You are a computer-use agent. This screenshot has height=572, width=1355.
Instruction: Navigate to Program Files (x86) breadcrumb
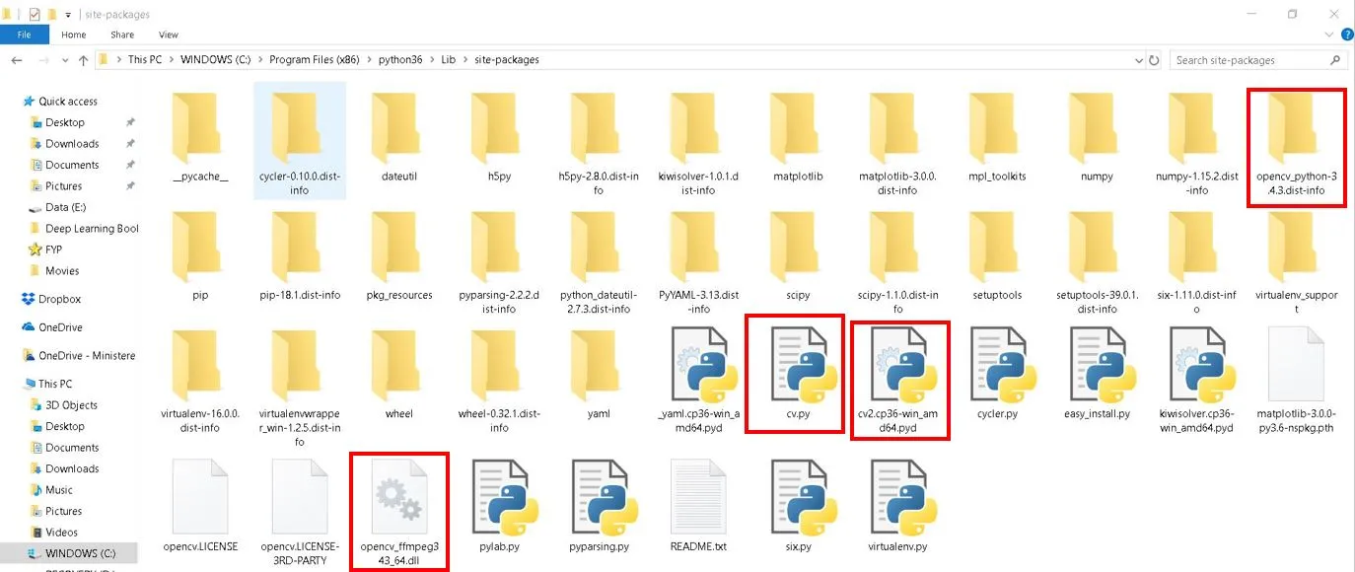point(314,60)
